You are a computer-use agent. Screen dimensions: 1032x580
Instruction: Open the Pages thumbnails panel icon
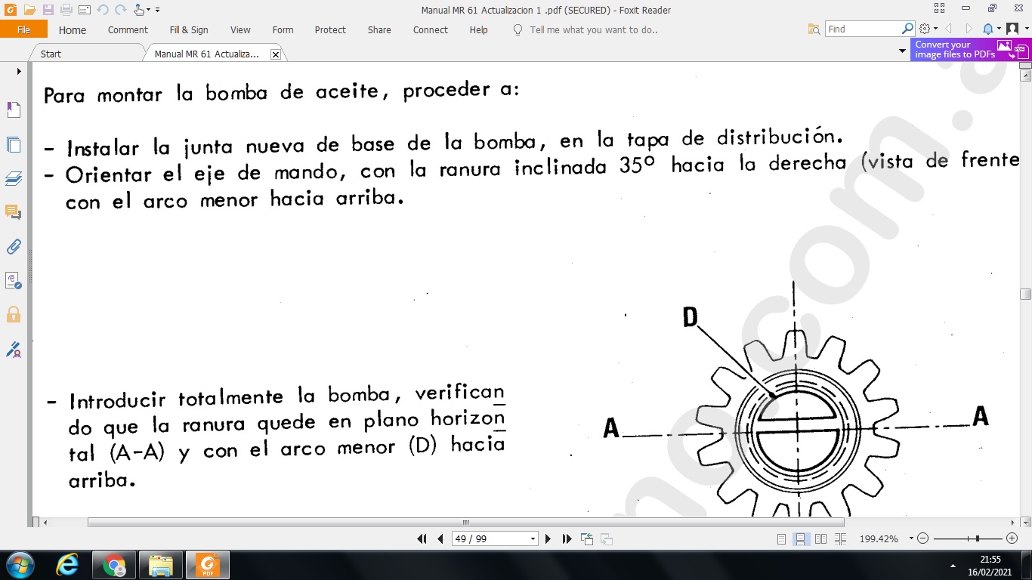pyautogui.click(x=14, y=144)
